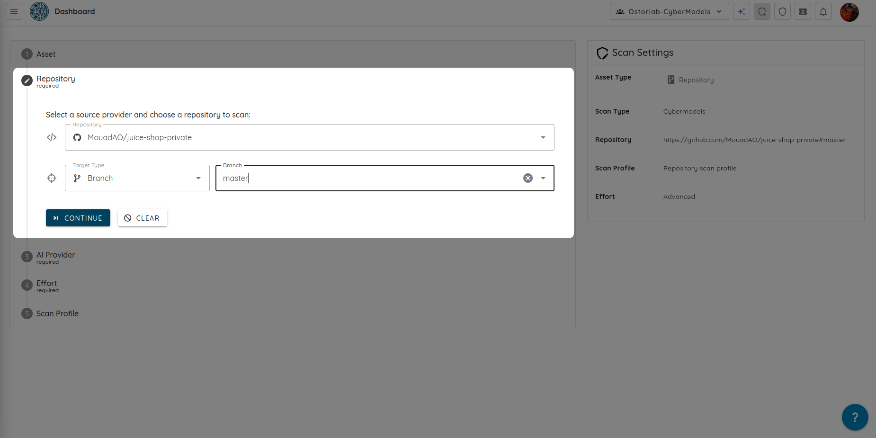Click the Scan Profile label in Scan Settings
This screenshot has width=876, height=438.
coord(615,168)
